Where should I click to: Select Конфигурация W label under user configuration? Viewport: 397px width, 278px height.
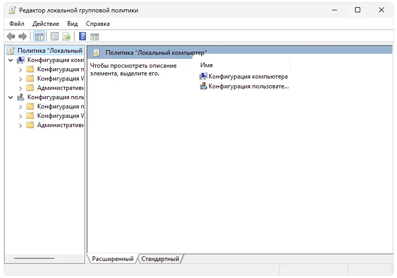(61, 116)
